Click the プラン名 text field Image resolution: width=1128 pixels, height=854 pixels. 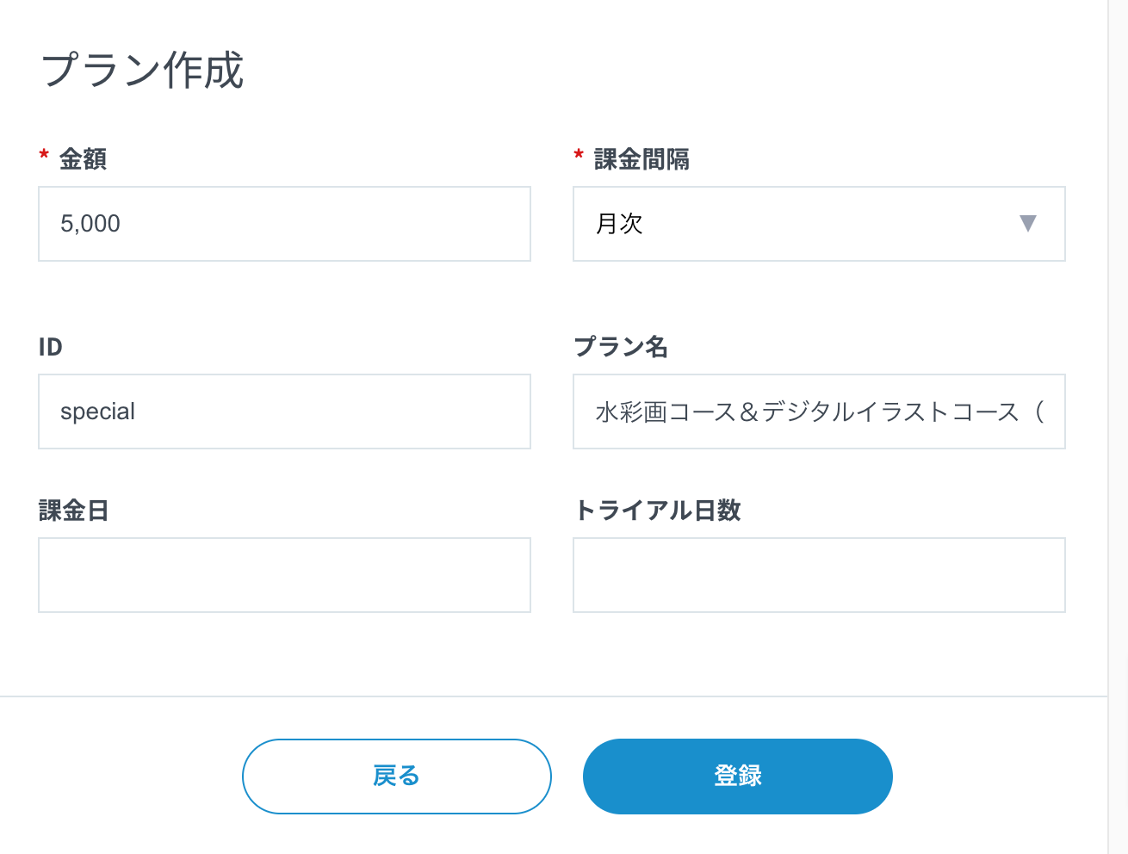click(x=818, y=412)
